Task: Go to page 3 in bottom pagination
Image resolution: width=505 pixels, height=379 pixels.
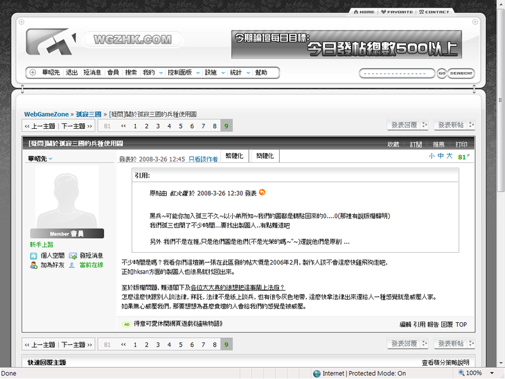Action: point(158,345)
